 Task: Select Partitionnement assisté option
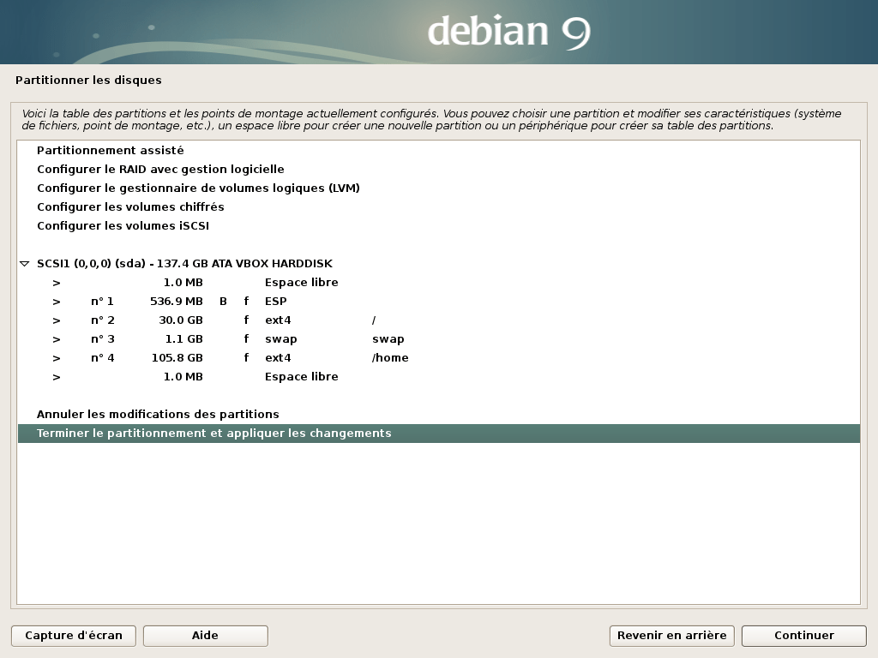439,151
